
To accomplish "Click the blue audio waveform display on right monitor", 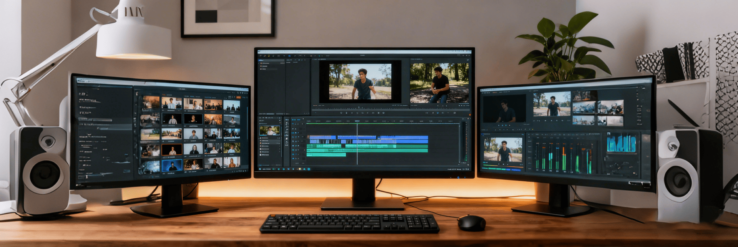I will tap(621, 143).
